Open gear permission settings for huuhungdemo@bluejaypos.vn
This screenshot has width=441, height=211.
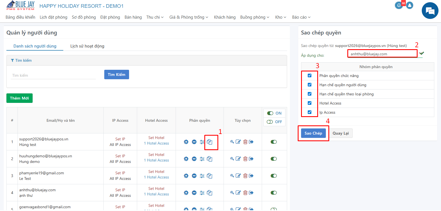pos(186,159)
